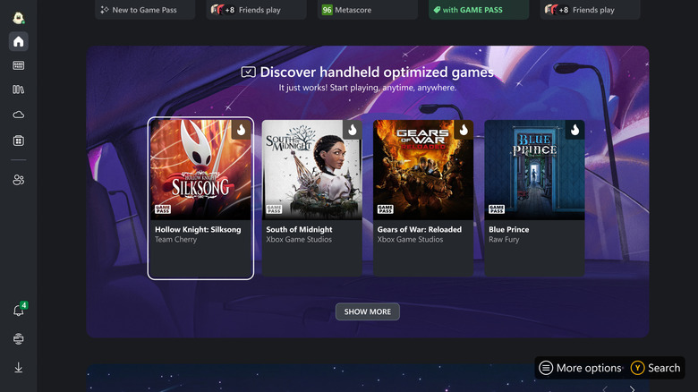This screenshot has width=698, height=392.
Task: Click the flame badge on Silksong
Action: pos(241,130)
